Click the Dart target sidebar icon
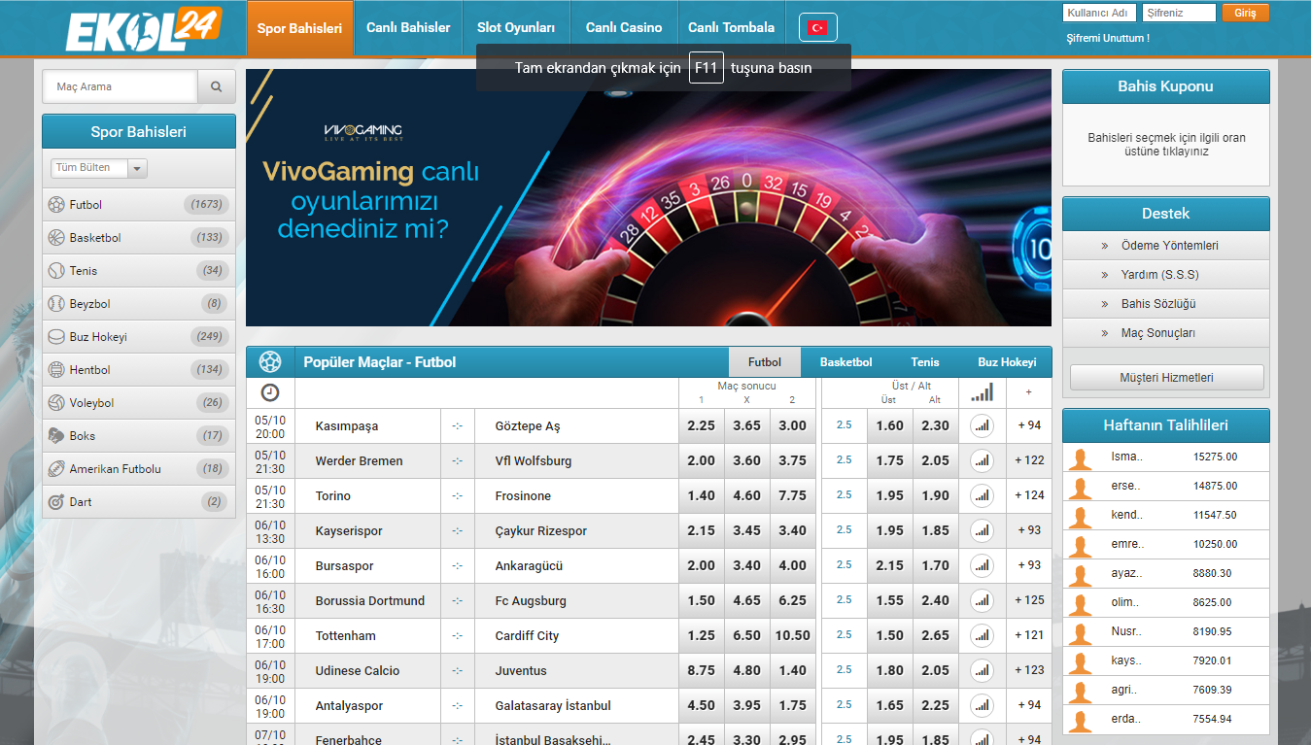The height and width of the screenshot is (745, 1311). pos(55,502)
